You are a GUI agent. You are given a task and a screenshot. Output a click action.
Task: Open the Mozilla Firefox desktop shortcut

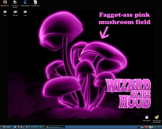tap(5, 3)
